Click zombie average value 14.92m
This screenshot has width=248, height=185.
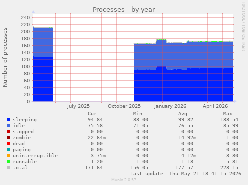pyautogui.click(x=187, y=138)
